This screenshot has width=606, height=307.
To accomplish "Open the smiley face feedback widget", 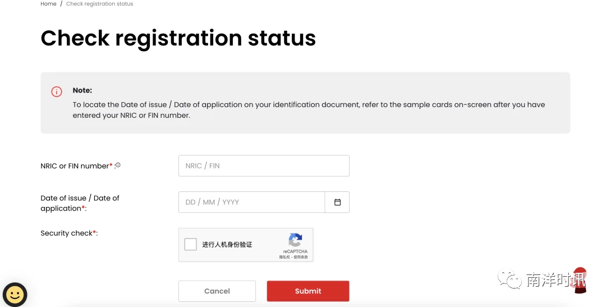I will (15, 295).
